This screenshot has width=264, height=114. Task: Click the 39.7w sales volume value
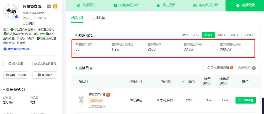[x=188, y=49]
